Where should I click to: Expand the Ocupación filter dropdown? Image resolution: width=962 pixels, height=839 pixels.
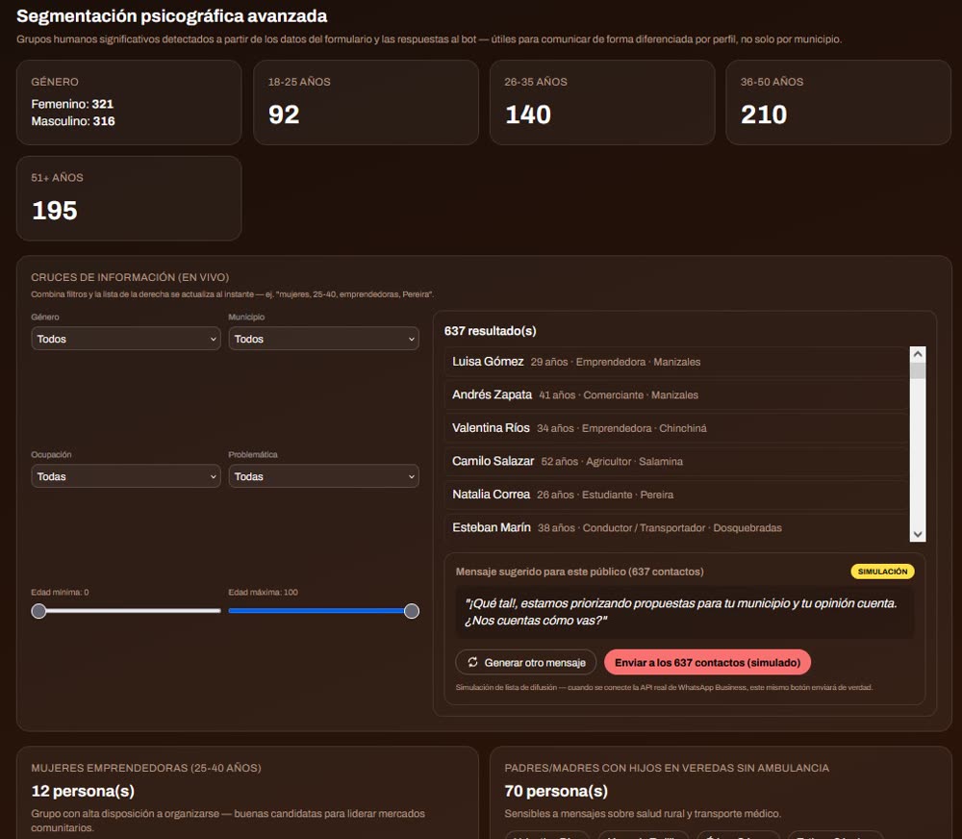tap(126, 476)
